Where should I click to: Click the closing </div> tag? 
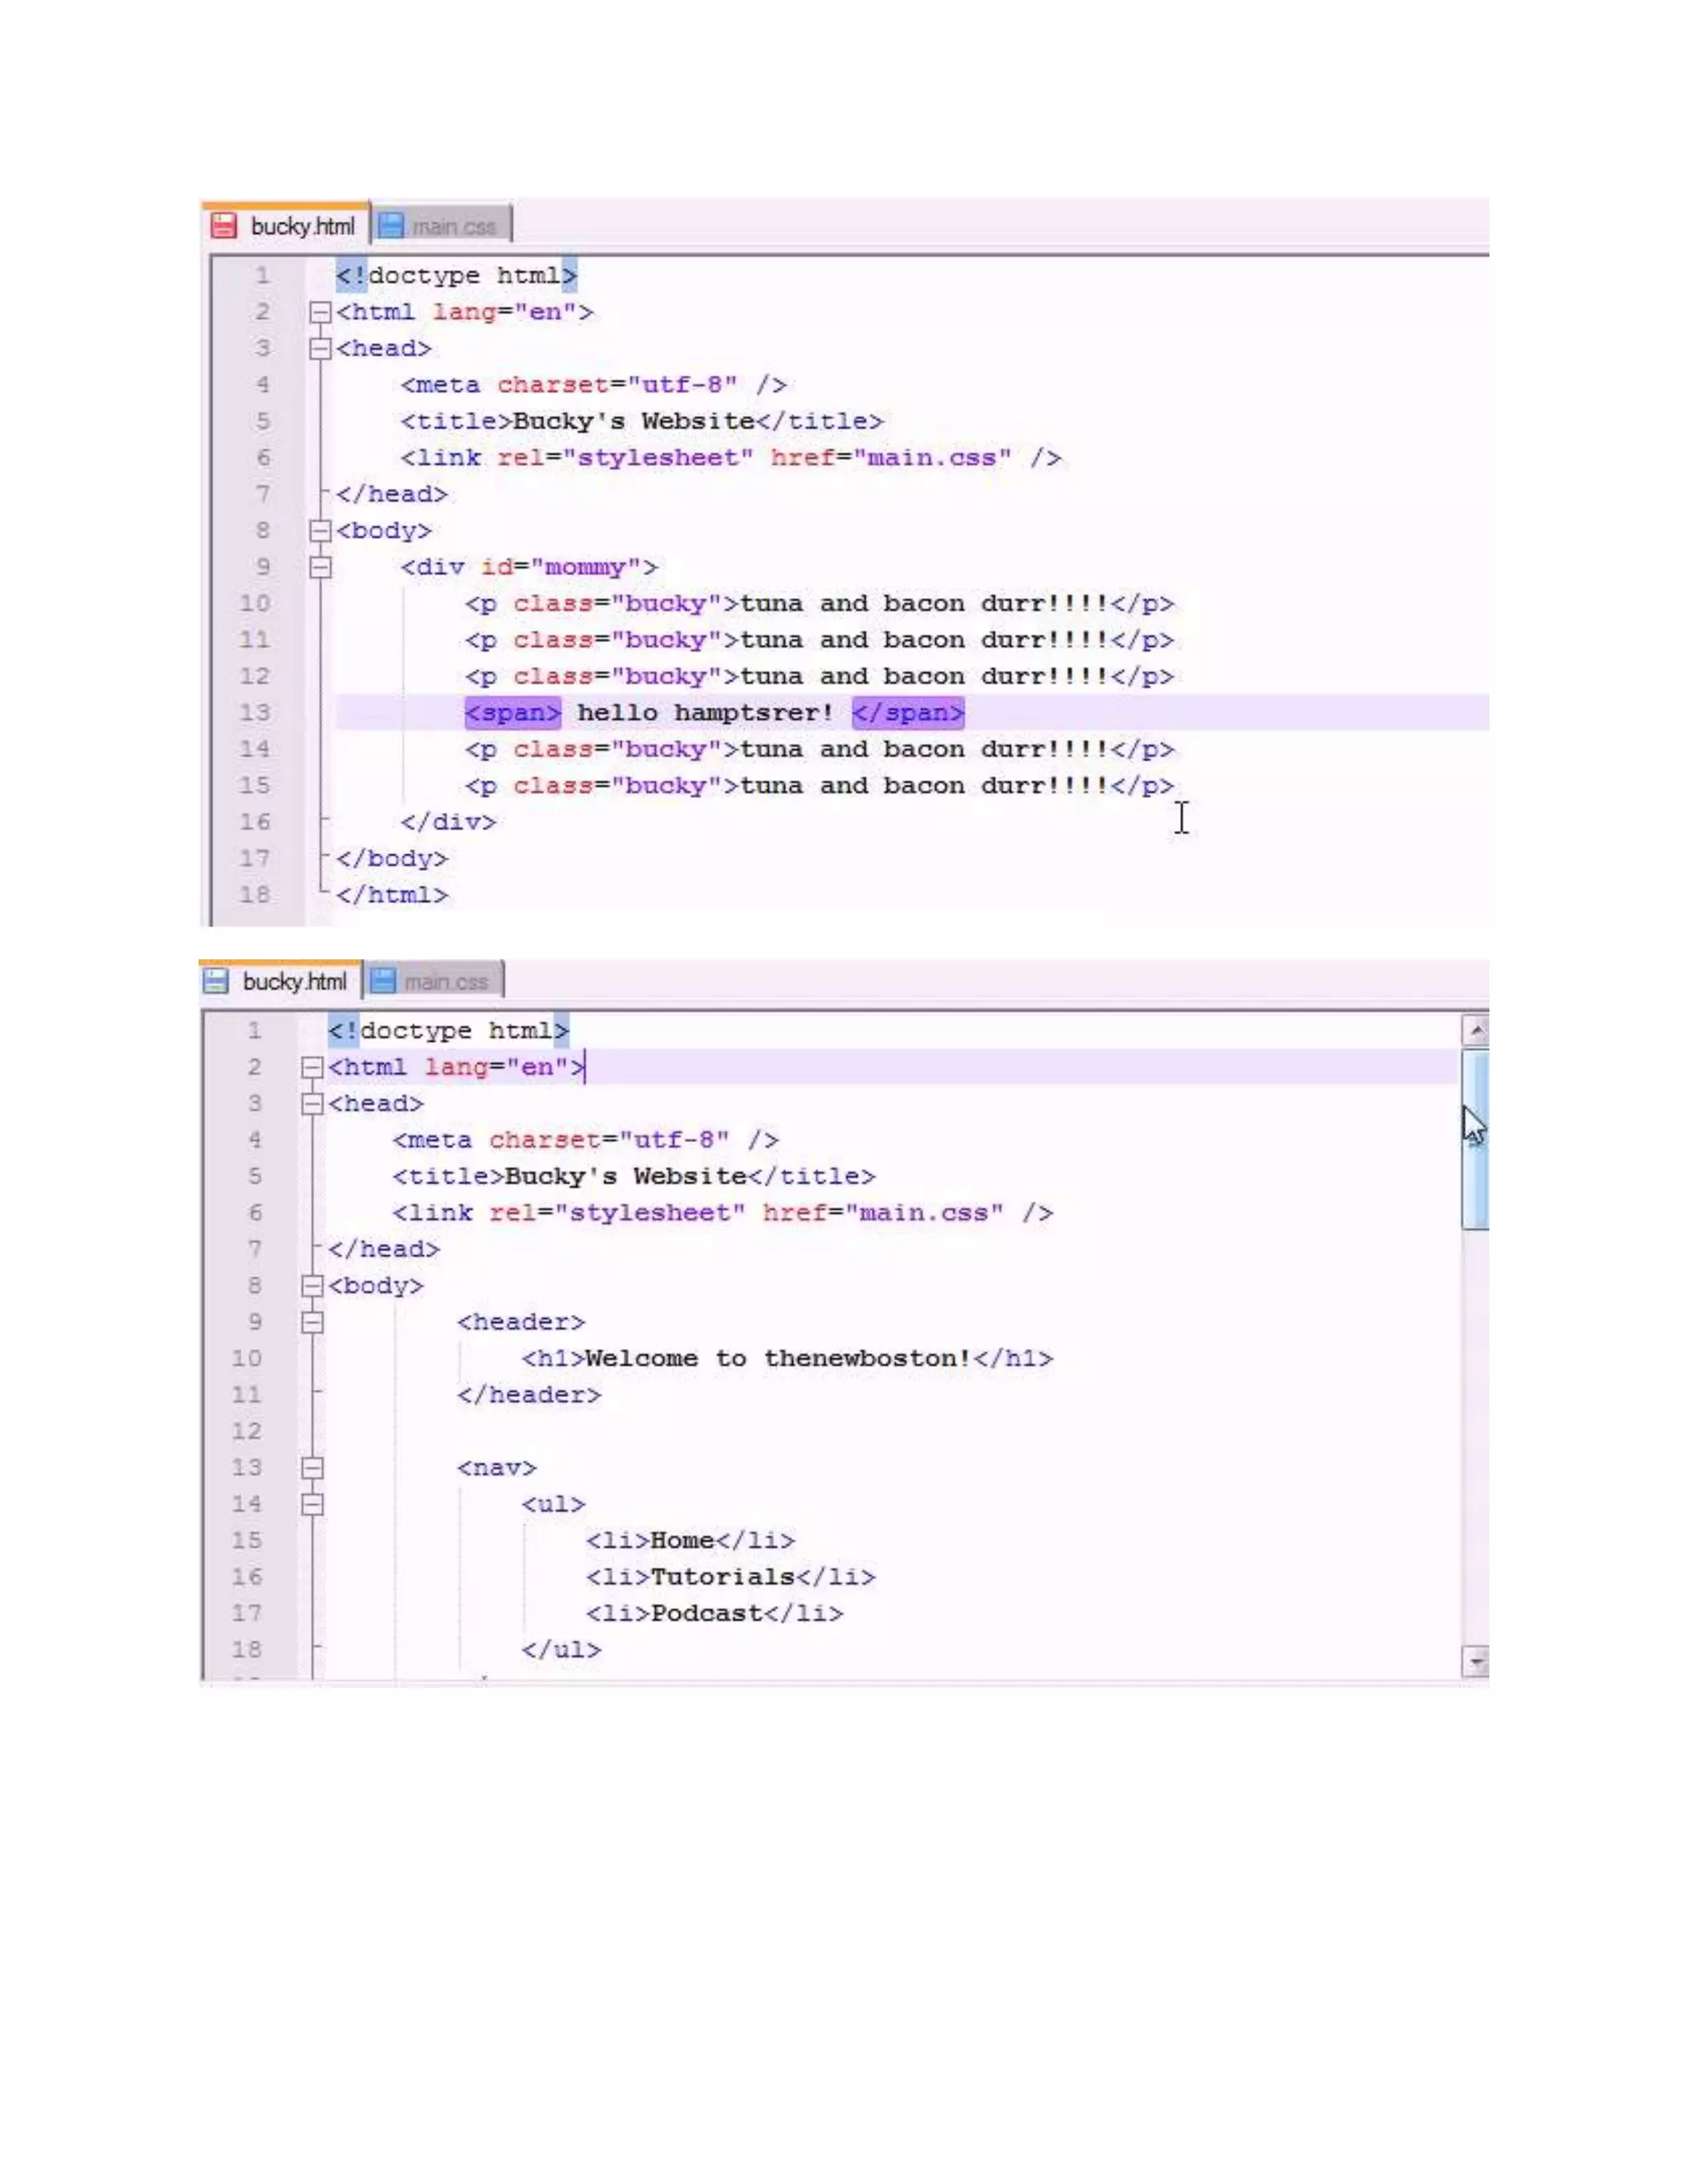click(x=448, y=823)
